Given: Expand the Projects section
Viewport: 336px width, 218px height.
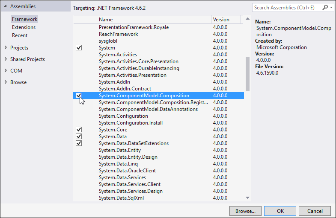Looking at the screenshot, I should (x=6, y=48).
